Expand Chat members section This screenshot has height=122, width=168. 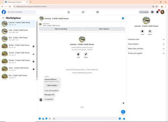pos(146,44)
